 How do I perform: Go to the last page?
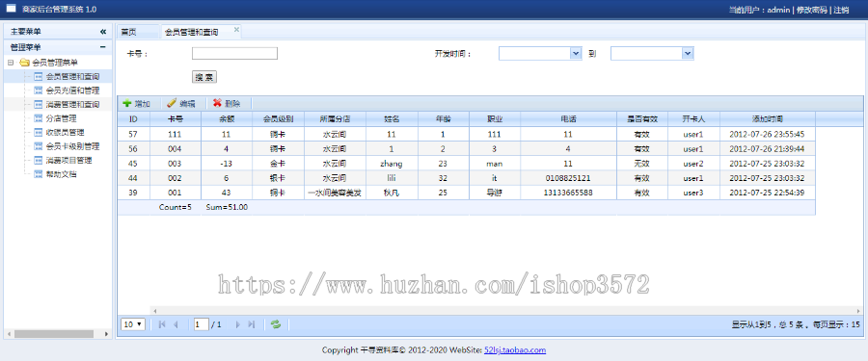[252, 324]
